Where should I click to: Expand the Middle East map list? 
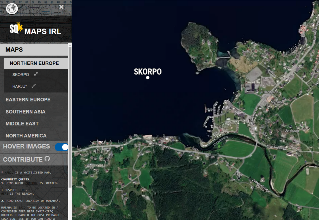[22, 124]
